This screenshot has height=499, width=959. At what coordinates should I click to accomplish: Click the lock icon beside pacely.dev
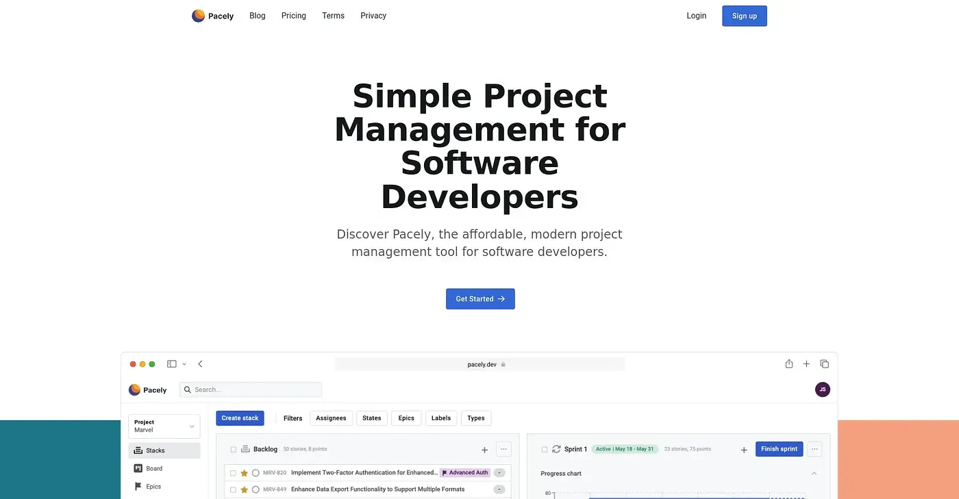[x=503, y=365]
